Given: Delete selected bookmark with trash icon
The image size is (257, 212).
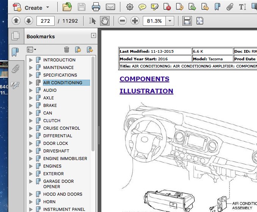Looking at the screenshot, I should pyautogui.click(x=66, y=49).
